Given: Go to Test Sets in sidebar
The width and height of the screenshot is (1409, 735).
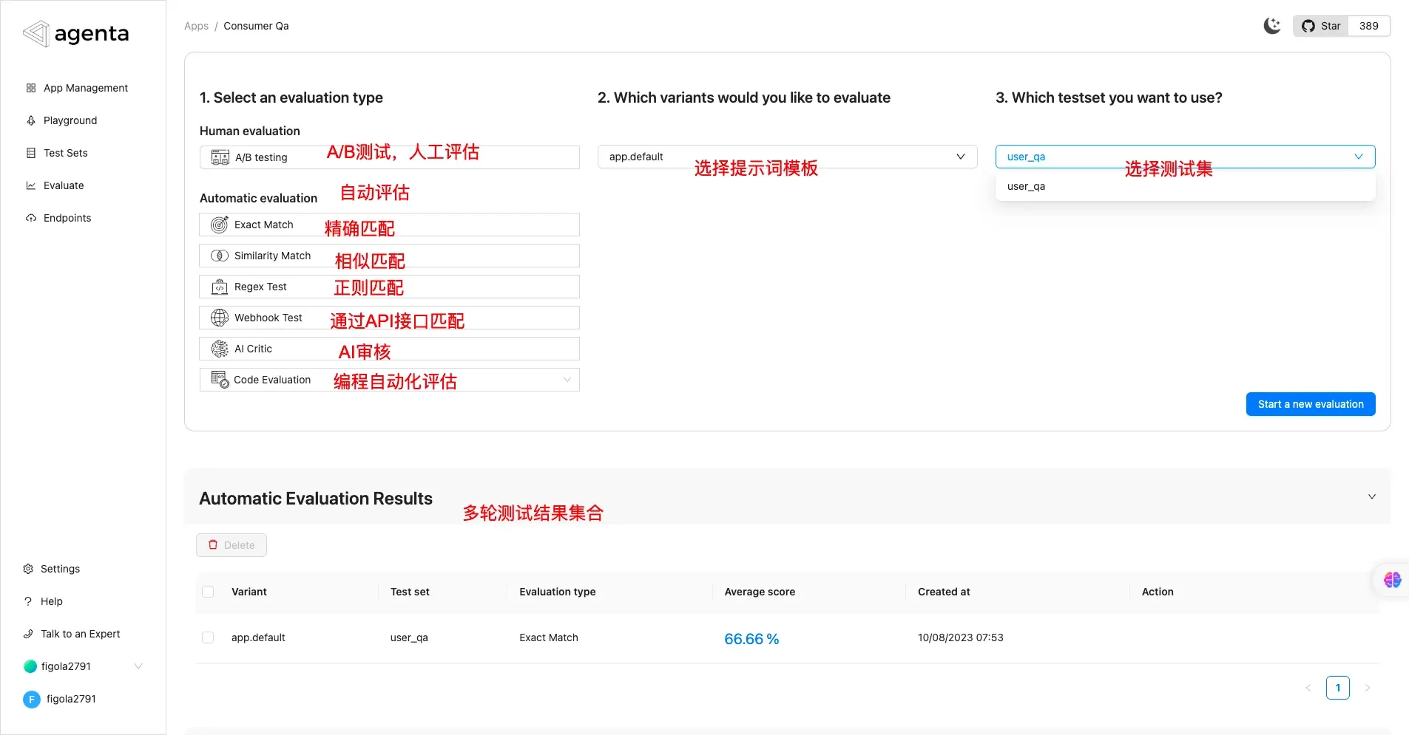Looking at the screenshot, I should (x=65, y=153).
